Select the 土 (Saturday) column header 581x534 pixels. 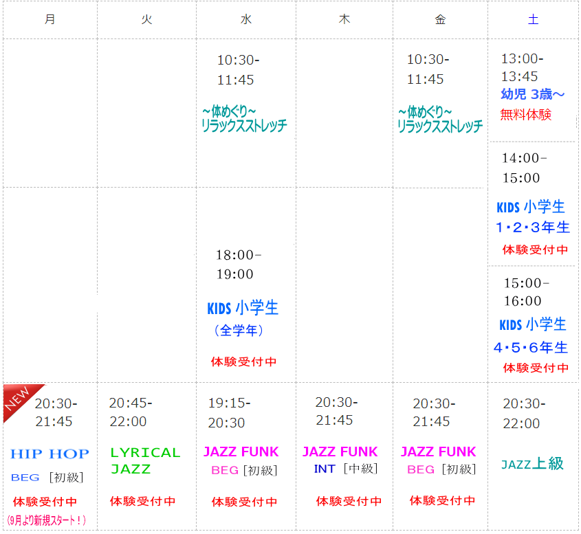(x=533, y=20)
